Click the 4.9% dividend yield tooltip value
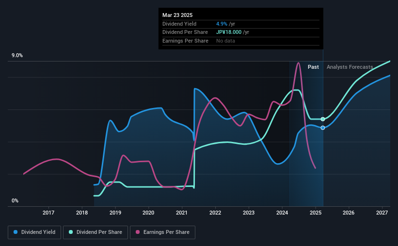 222,24
